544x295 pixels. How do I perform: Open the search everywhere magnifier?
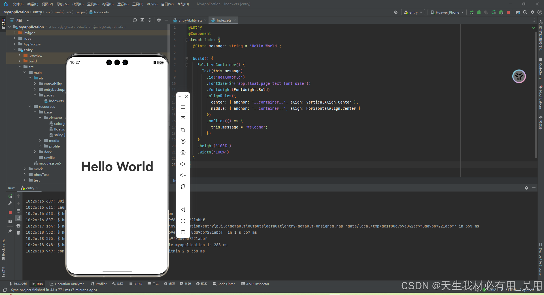[x=525, y=12]
